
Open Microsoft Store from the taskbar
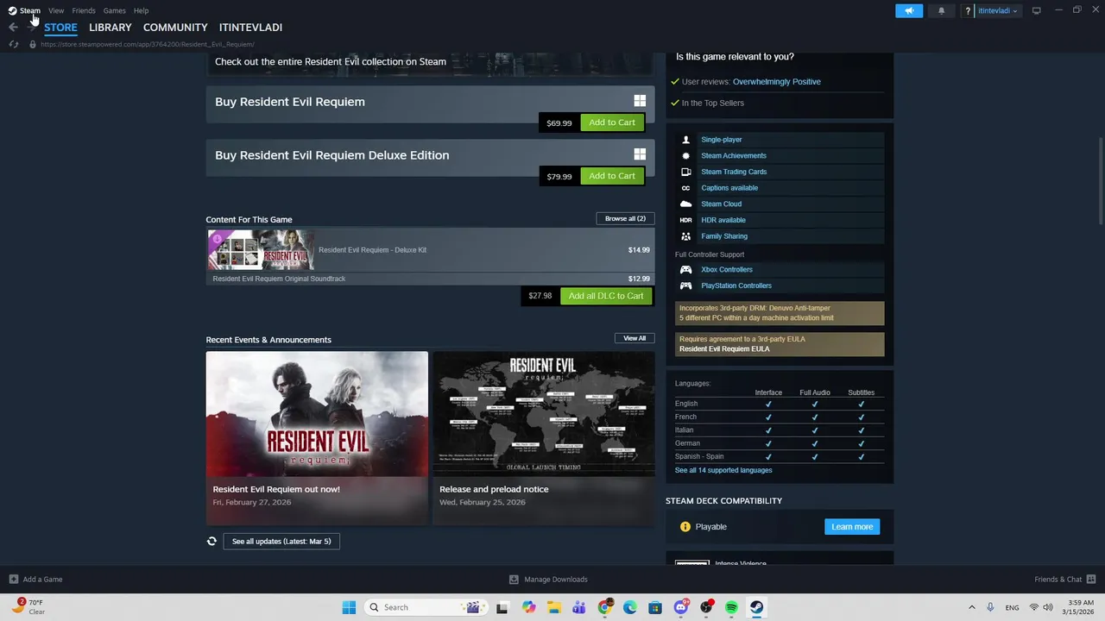click(655, 607)
